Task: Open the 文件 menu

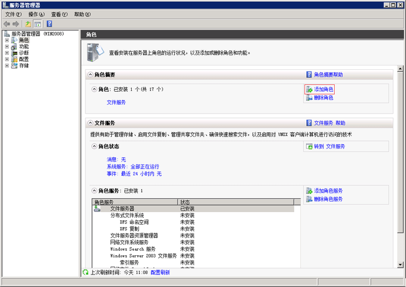Action: (x=14, y=14)
